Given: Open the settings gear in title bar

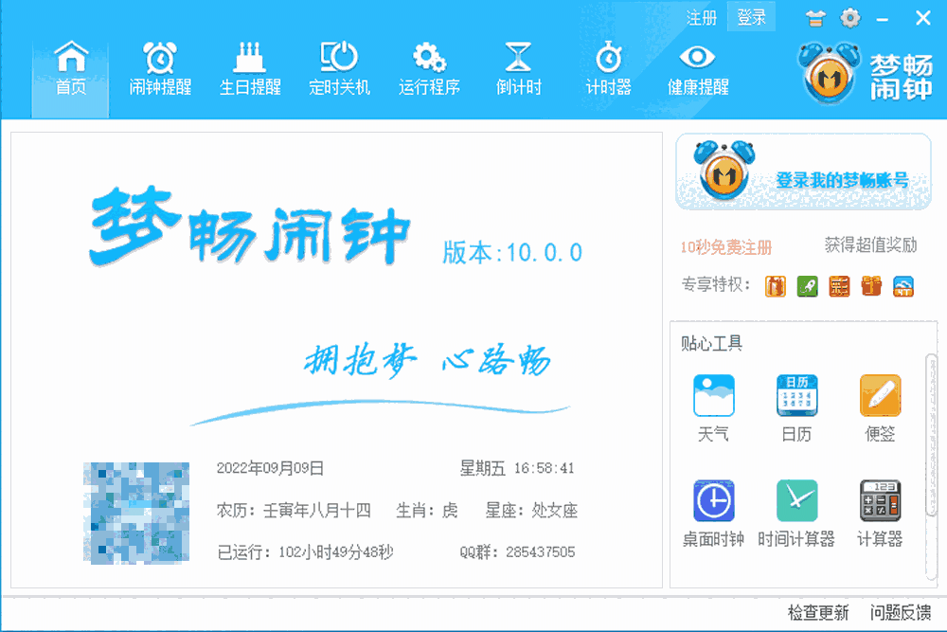Looking at the screenshot, I should point(850,17).
